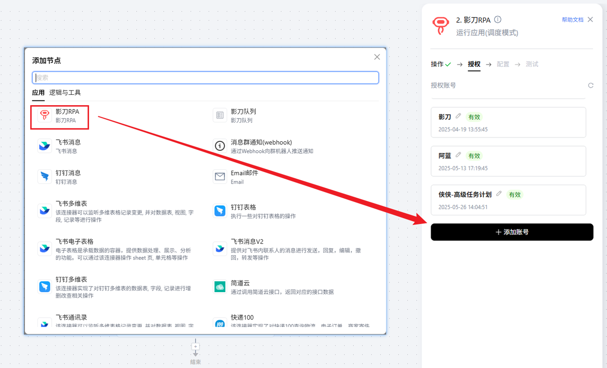Click the 2025-05-13 17:19:45 timestamp
Screen dimensions: 607x368
[x=463, y=168]
